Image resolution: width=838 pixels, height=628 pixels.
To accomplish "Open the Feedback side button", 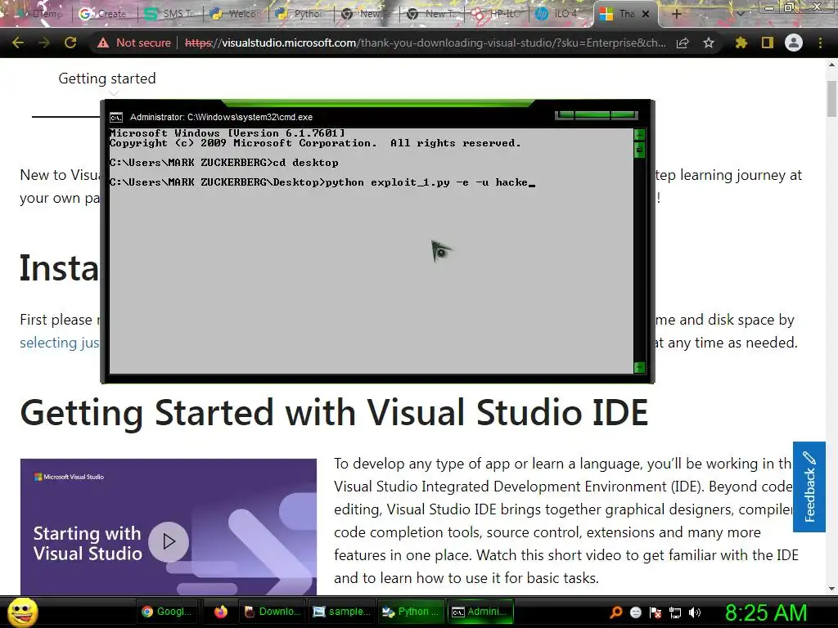I will pos(809,487).
